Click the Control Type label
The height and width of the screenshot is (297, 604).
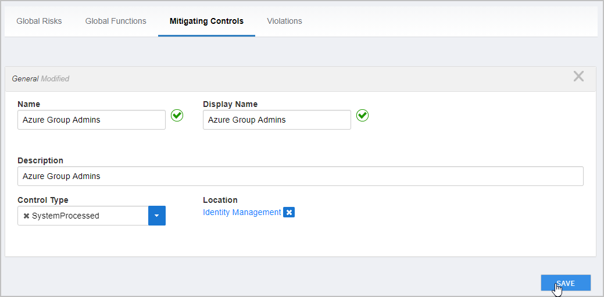click(43, 200)
